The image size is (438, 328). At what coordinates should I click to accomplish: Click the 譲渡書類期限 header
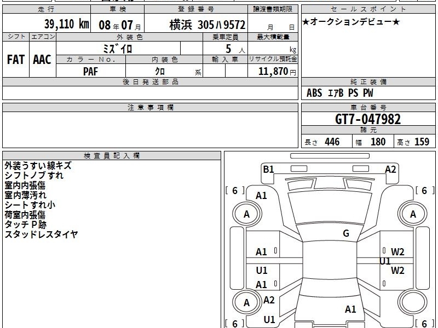[x=273, y=9]
